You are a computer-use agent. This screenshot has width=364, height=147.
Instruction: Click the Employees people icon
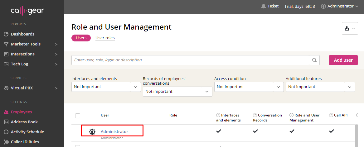click(x=6, y=112)
